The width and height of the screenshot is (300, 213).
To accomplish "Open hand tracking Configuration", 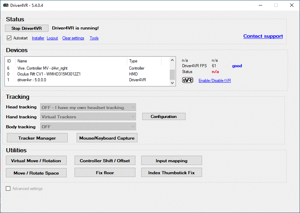I will (164, 117).
